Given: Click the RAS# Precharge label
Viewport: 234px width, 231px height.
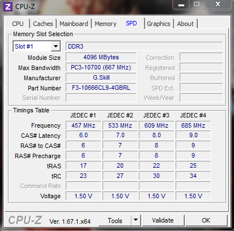Looking at the screenshot, I should click(38, 156).
